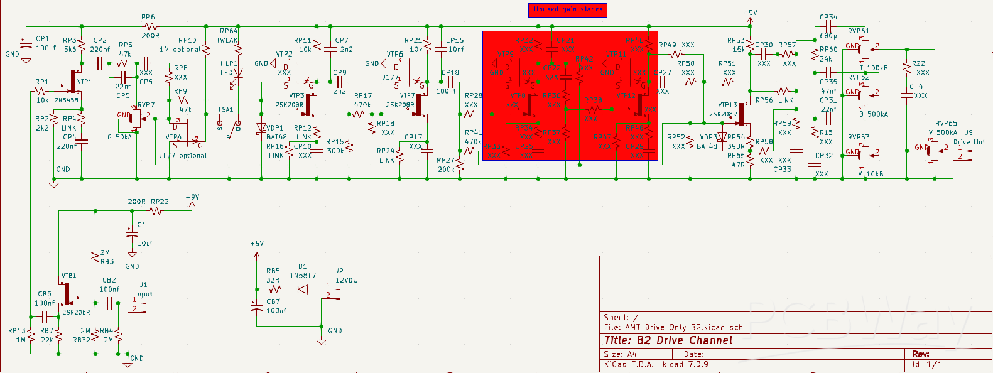Screen dimensions: 993x373
Task: Click the '100kB' pot value
Action: (877, 68)
